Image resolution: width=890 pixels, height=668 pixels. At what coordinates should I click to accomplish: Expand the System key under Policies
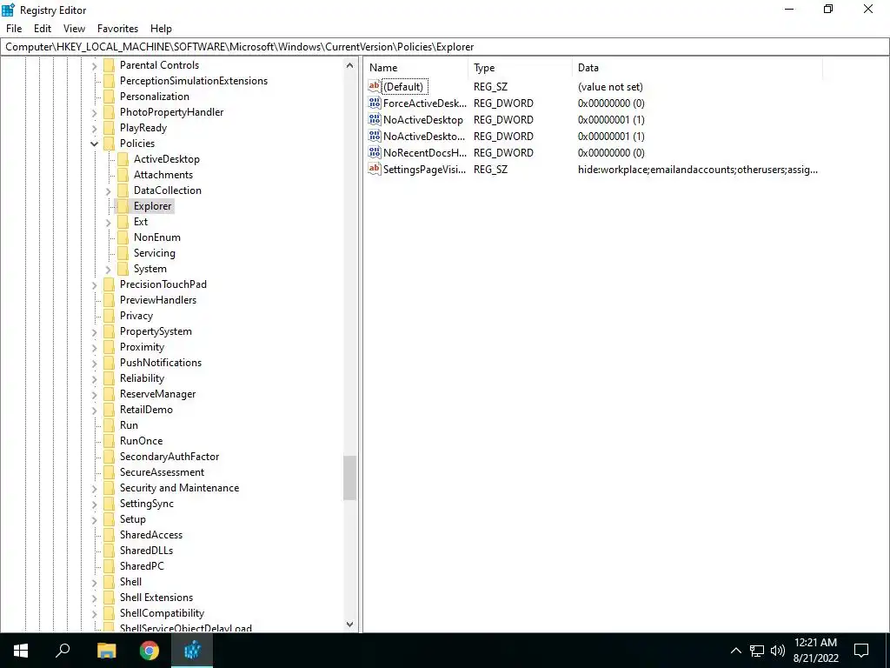pos(108,270)
